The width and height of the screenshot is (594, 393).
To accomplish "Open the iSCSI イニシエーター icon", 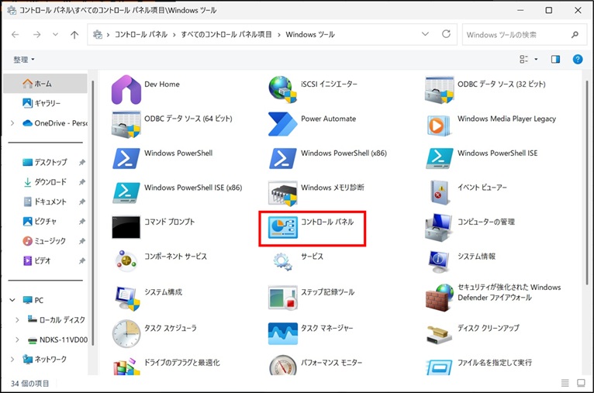I will (283, 90).
